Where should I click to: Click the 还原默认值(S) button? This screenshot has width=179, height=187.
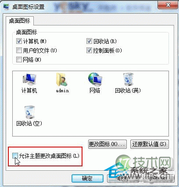pos(150,144)
